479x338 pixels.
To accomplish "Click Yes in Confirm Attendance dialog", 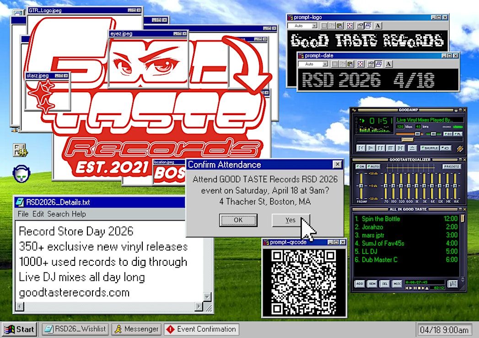I will [x=291, y=220].
